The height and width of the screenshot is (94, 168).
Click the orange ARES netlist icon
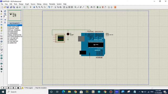(x=115, y=7)
